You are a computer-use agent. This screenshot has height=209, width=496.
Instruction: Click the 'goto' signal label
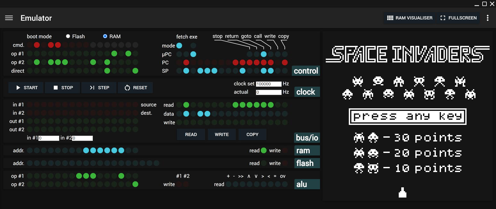pyautogui.click(x=246, y=36)
